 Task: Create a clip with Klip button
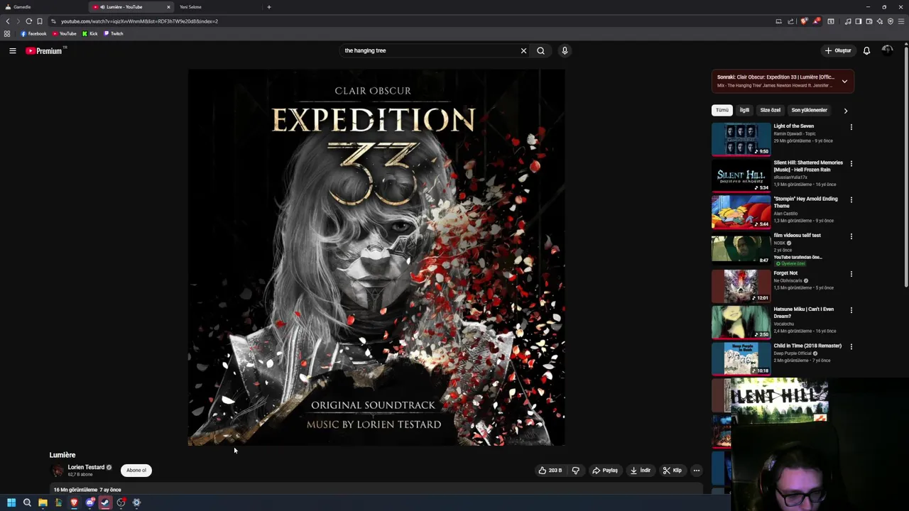(x=672, y=470)
